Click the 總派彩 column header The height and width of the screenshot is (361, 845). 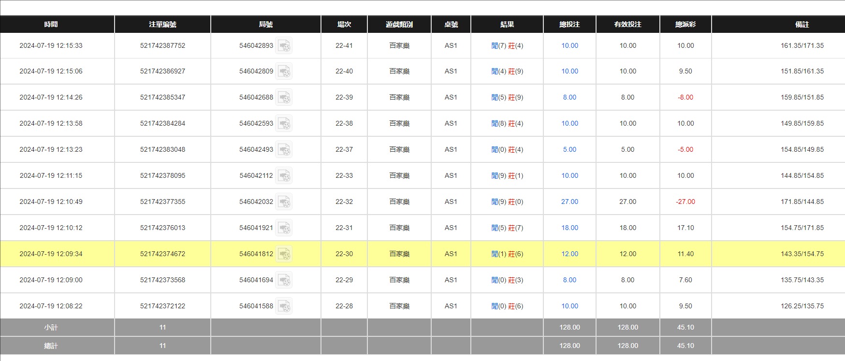[x=685, y=24]
